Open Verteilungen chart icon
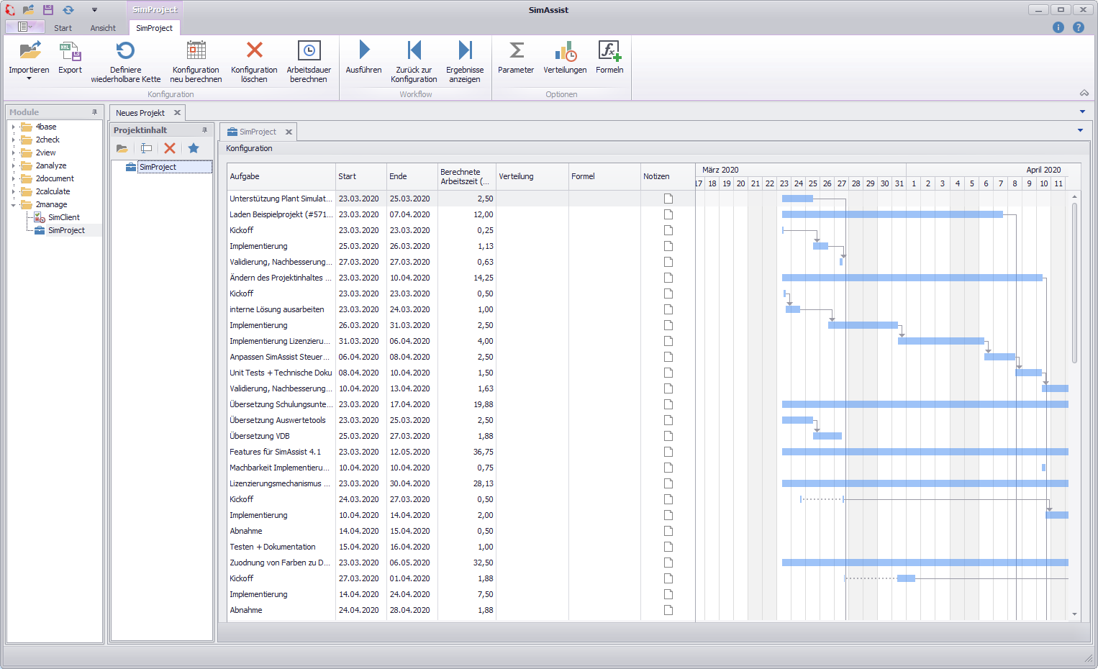 565,51
